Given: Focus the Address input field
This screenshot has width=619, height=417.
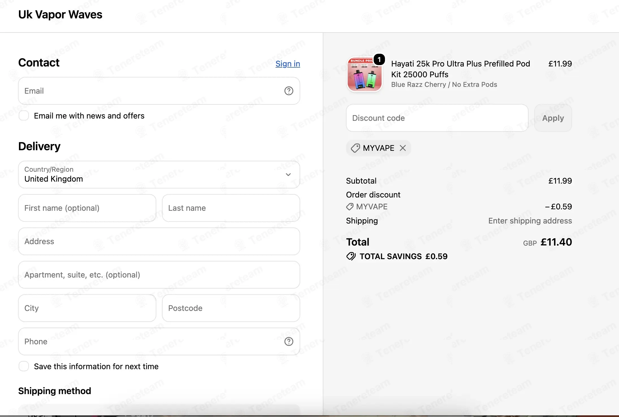Looking at the screenshot, I should 159,241.
